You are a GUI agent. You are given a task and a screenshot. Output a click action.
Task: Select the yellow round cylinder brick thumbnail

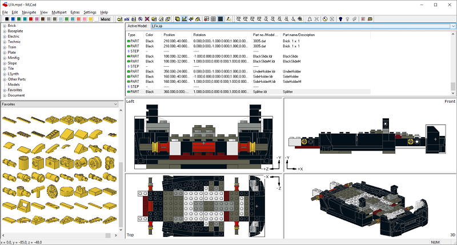pyautogui.click(x=24, y=162)
